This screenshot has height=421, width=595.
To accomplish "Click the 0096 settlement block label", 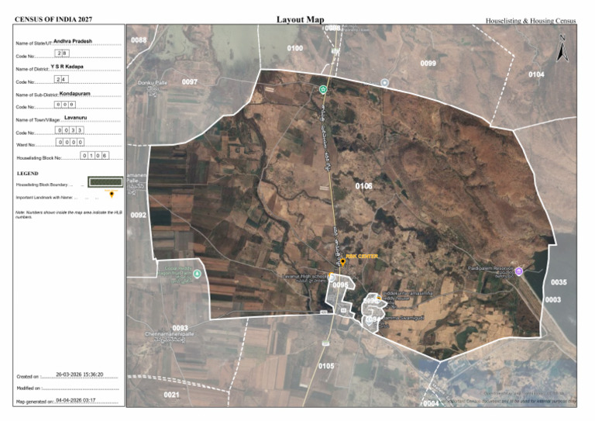I will (370, 301).
